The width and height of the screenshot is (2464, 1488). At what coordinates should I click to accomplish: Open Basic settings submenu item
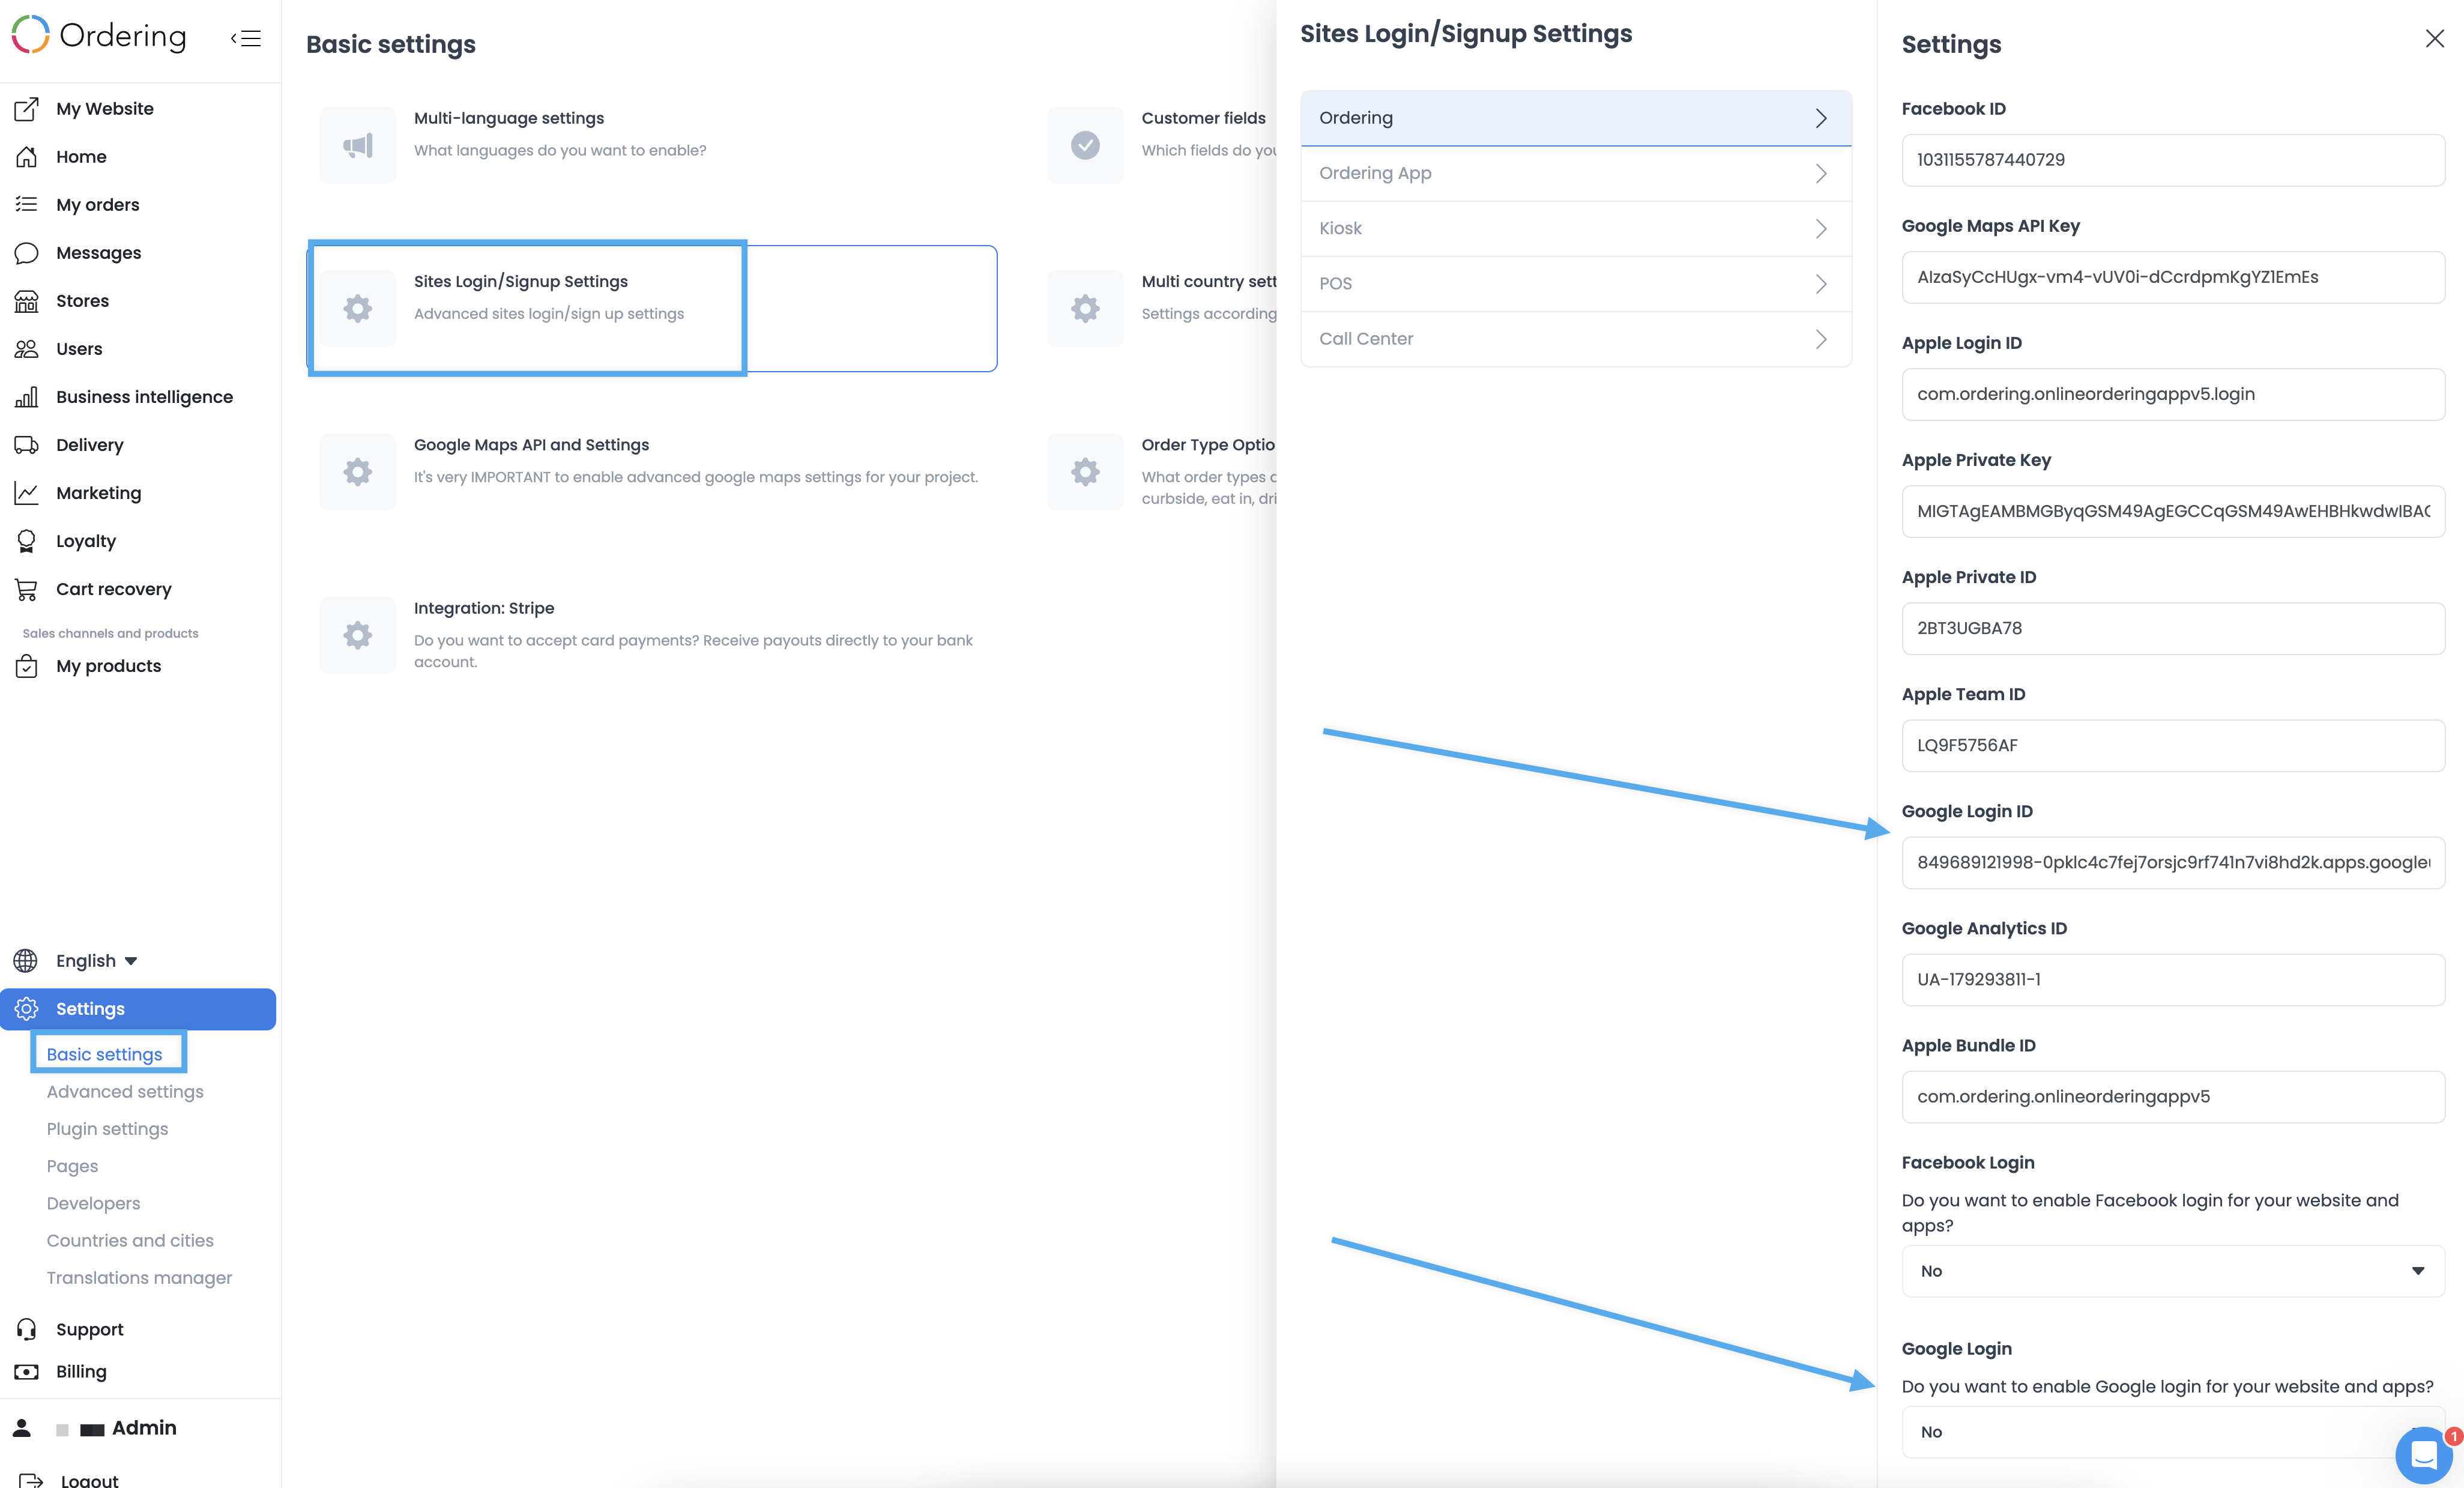click(x=104, y=1054)
